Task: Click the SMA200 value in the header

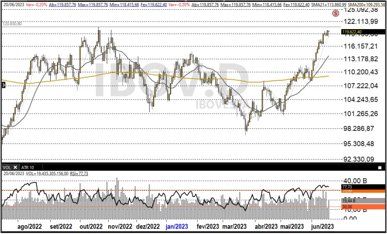Action: click(x=368, y=3)
